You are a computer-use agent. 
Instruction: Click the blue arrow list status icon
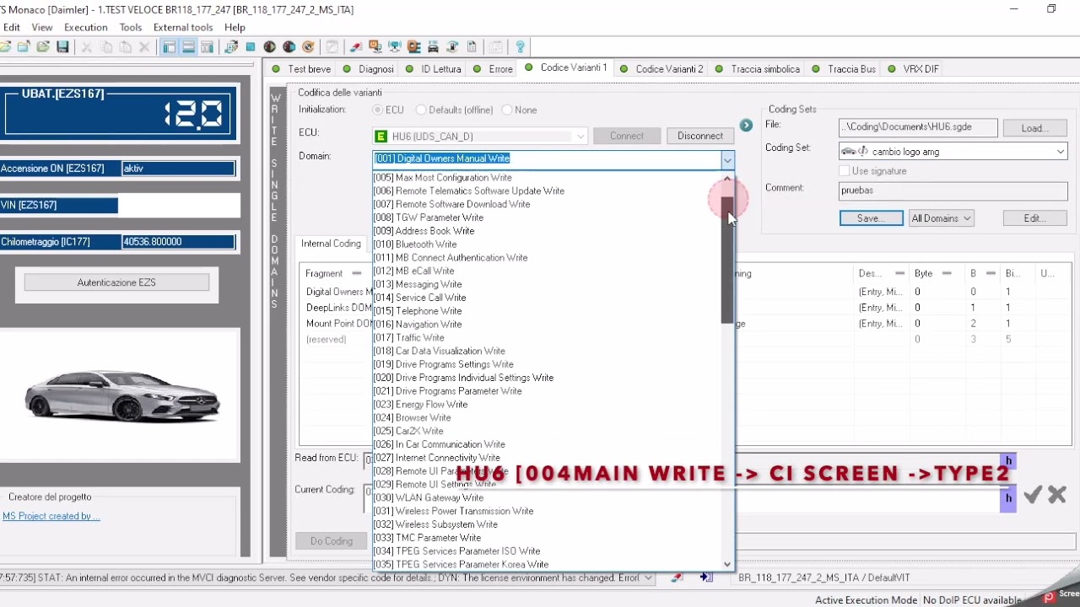pos(706,577)
